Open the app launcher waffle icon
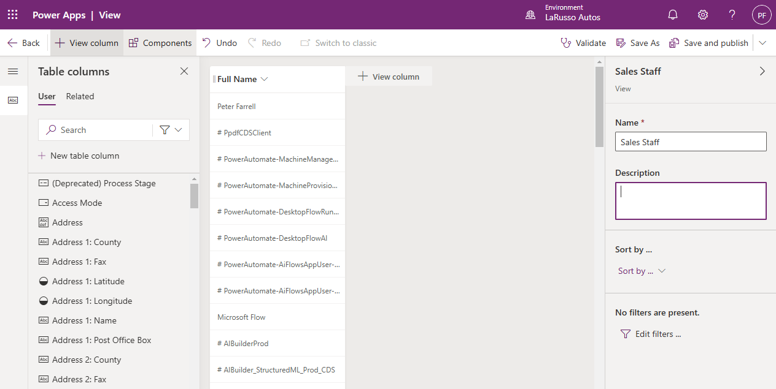 [12, 14]
